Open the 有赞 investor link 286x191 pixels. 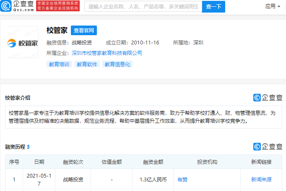point(182,180)
